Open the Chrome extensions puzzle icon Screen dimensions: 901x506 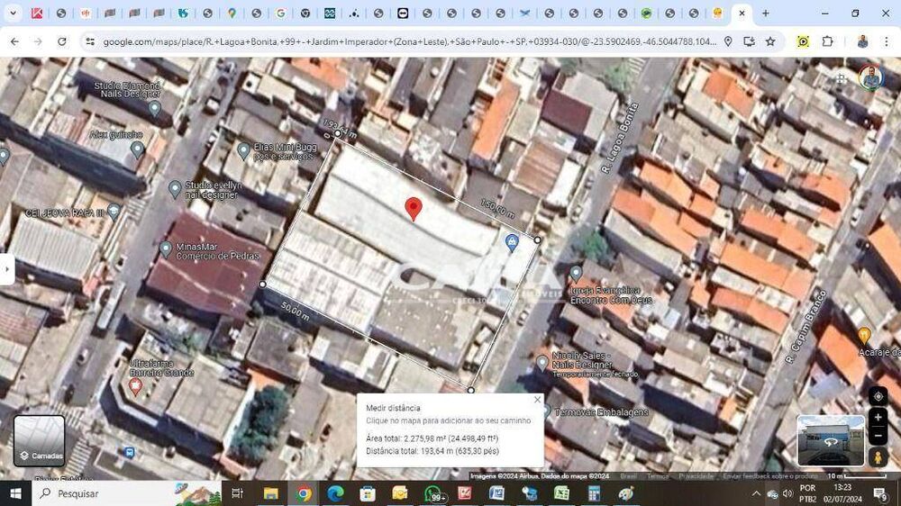tap(827, 41)
